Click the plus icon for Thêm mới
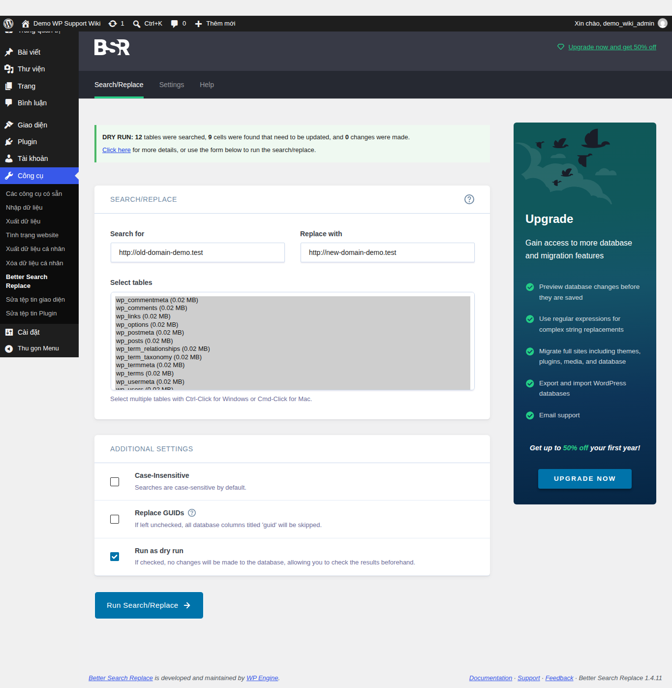Screen dimensions: 672x688 tap(198, 24)
